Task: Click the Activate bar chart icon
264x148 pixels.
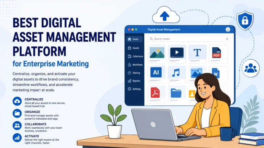Action: pos(17,138)
